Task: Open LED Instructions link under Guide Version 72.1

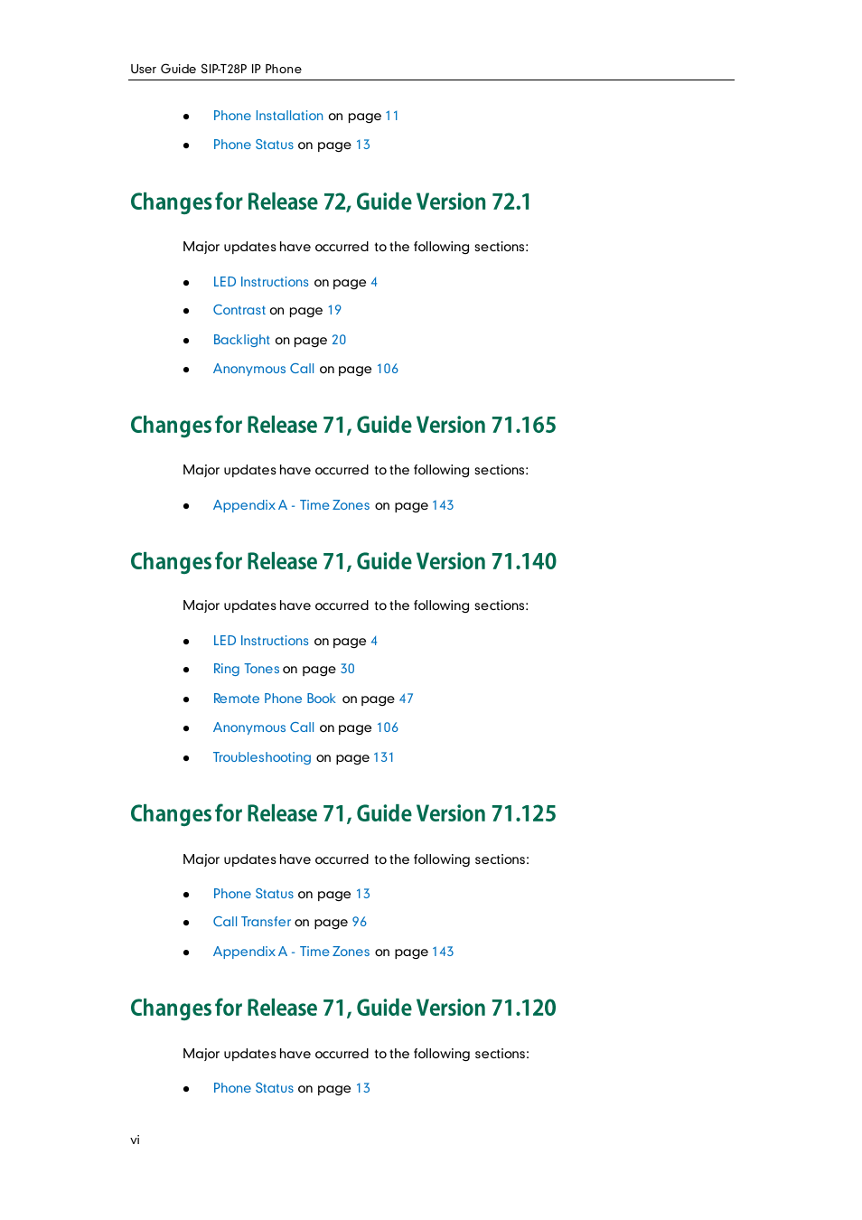Action: [260, 282]
